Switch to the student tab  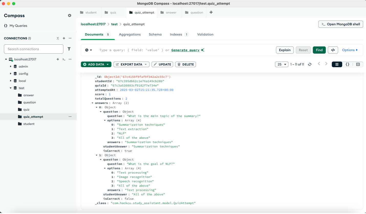coord(89,12)
